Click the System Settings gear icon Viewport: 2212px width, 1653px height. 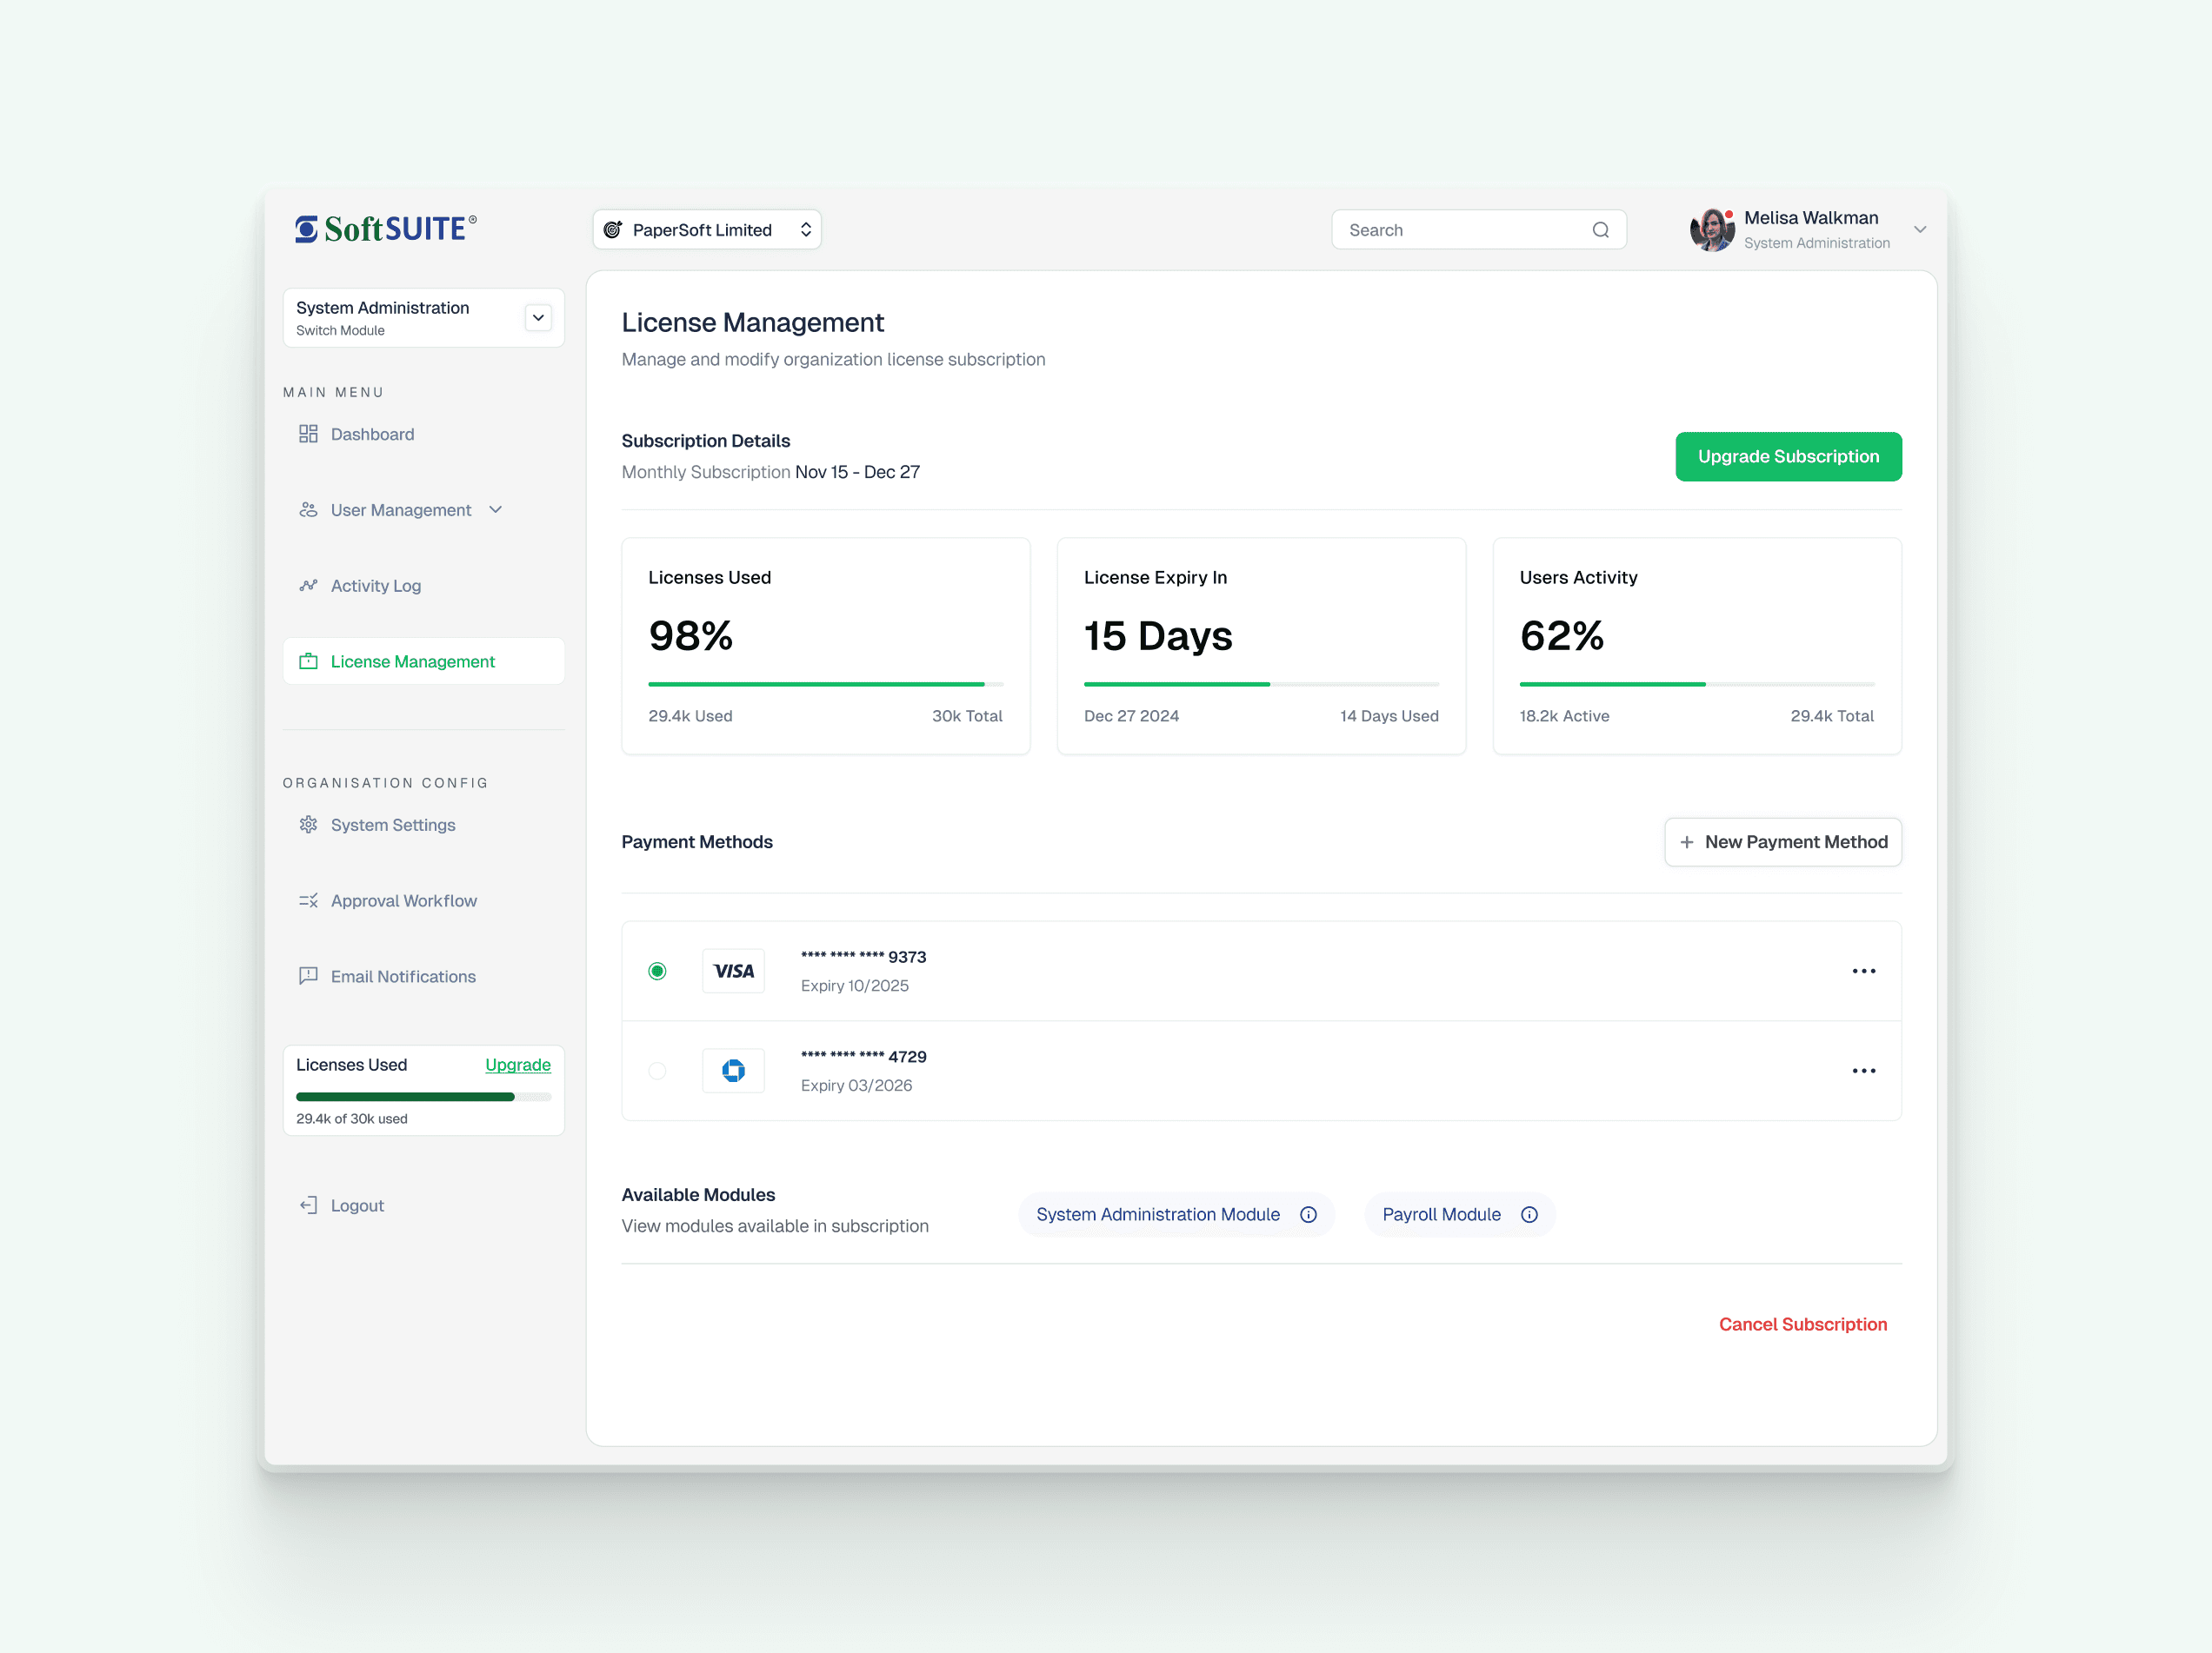[308, 825]
